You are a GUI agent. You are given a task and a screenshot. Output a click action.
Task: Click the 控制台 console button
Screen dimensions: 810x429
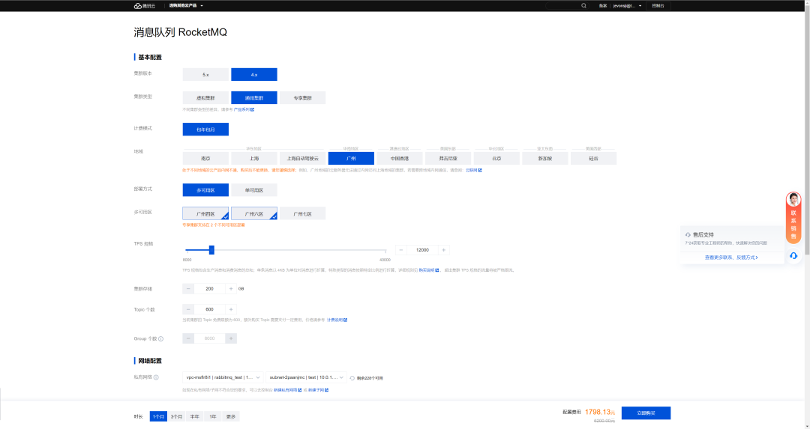658,6
